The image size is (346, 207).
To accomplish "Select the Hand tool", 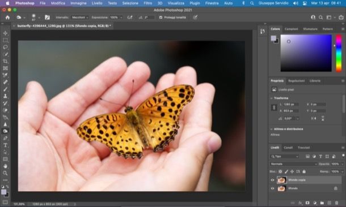I will coord(5,166).
